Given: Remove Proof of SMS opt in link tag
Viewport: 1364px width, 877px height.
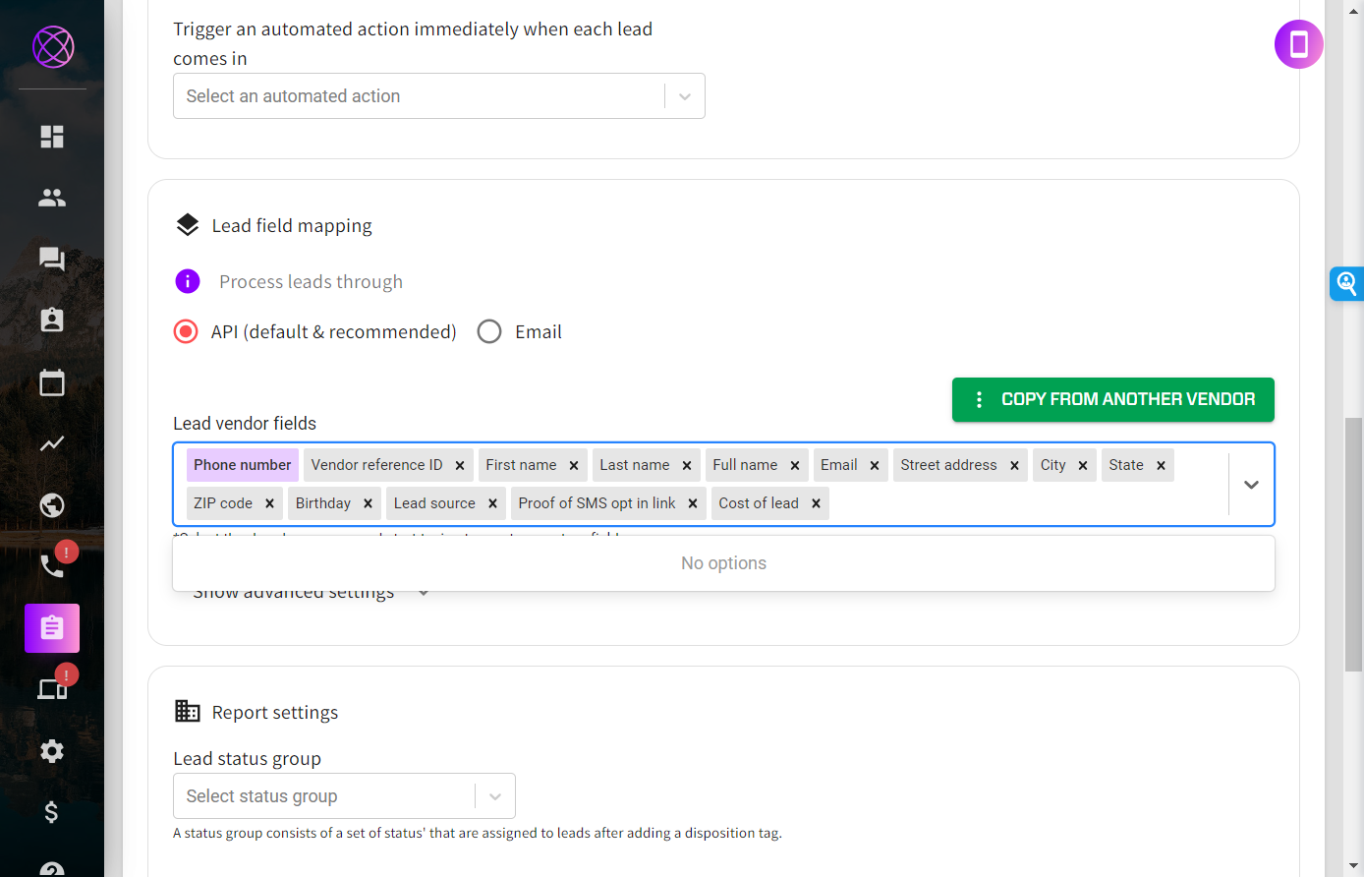Looking at the screenshot, I should [693, 503].
